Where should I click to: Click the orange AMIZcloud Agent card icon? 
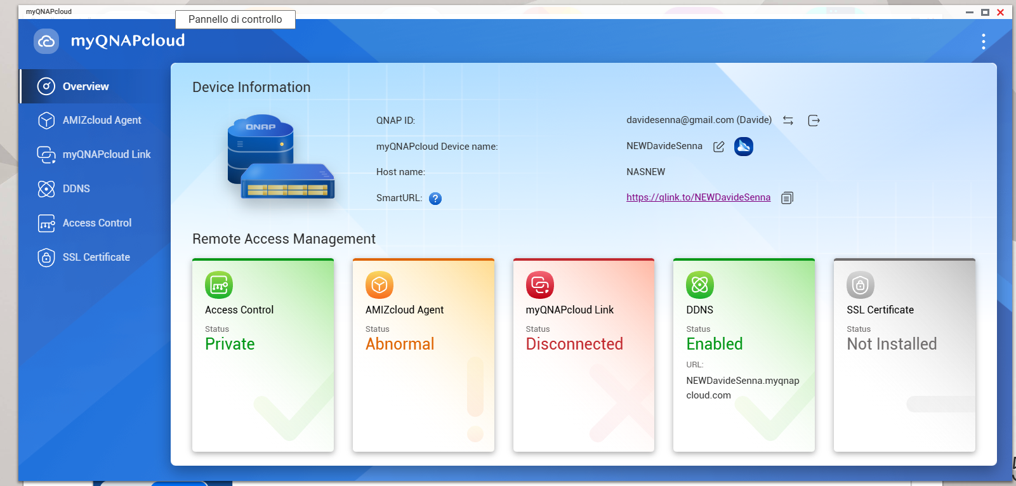[379, 286]
